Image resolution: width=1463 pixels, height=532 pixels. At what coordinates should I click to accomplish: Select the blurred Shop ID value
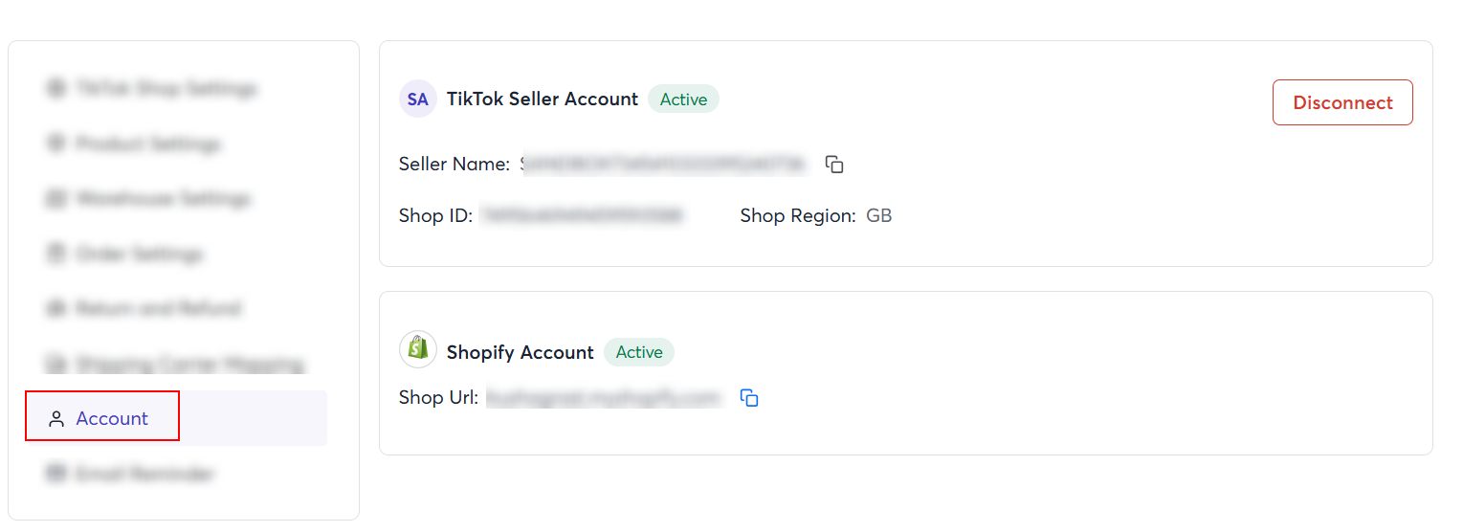point(583,216)
